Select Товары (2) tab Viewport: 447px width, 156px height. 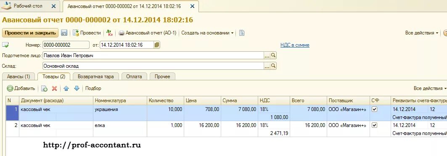(x=54, y=77)
